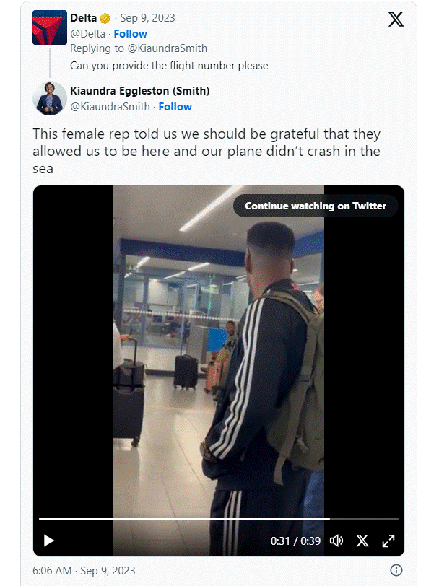Click Delta's verified gold badge
Image resolution: width=439 pixels, height=586 pixels.
[x=105, y=18]
